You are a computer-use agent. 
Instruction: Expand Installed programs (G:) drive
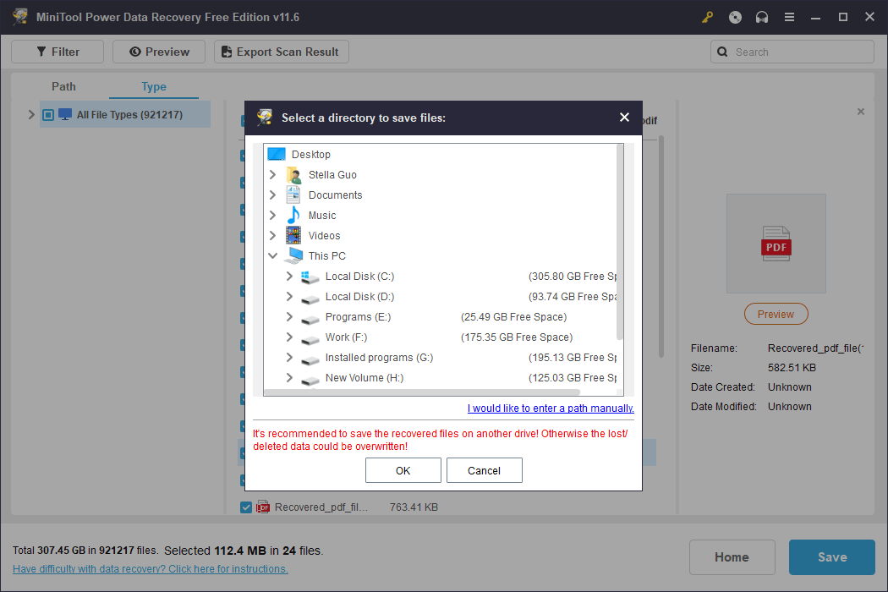click(x=289, y=358)
